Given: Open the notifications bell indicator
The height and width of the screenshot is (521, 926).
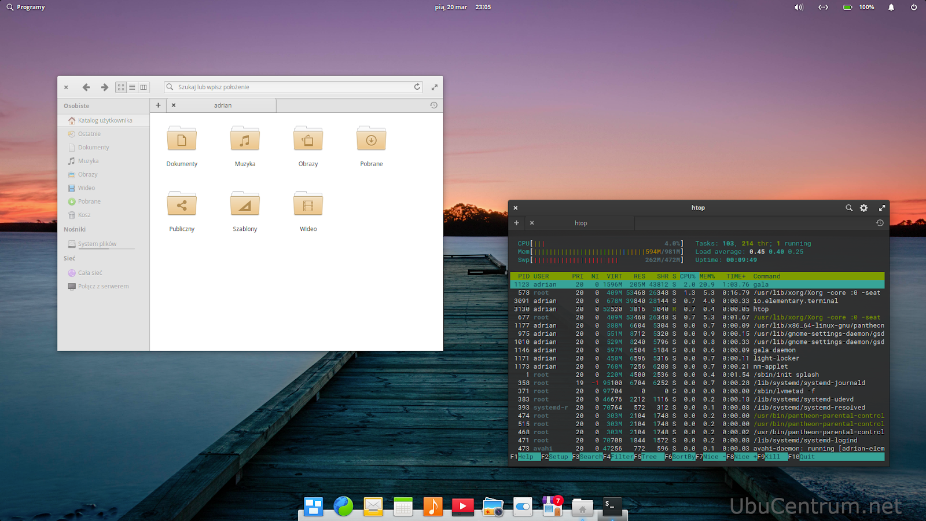Looking at the screenshot, I should pos(891,7).
